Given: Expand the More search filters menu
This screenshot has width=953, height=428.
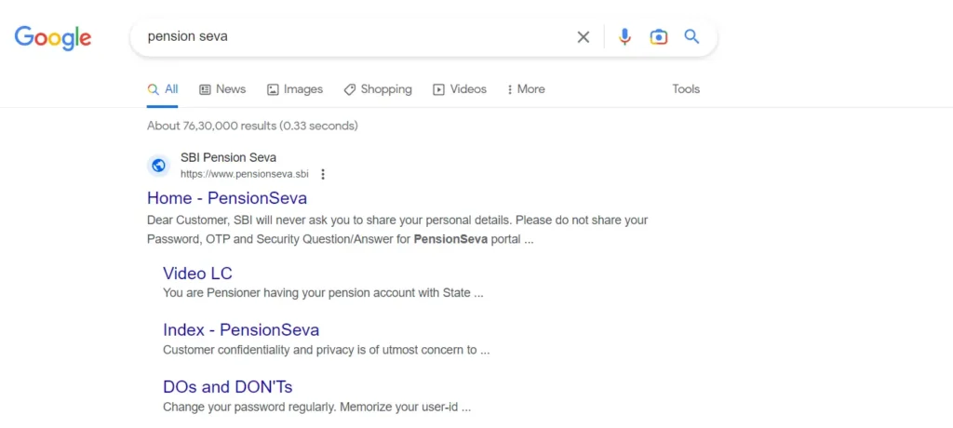Looking at the screenshot, I should (526, 89).
